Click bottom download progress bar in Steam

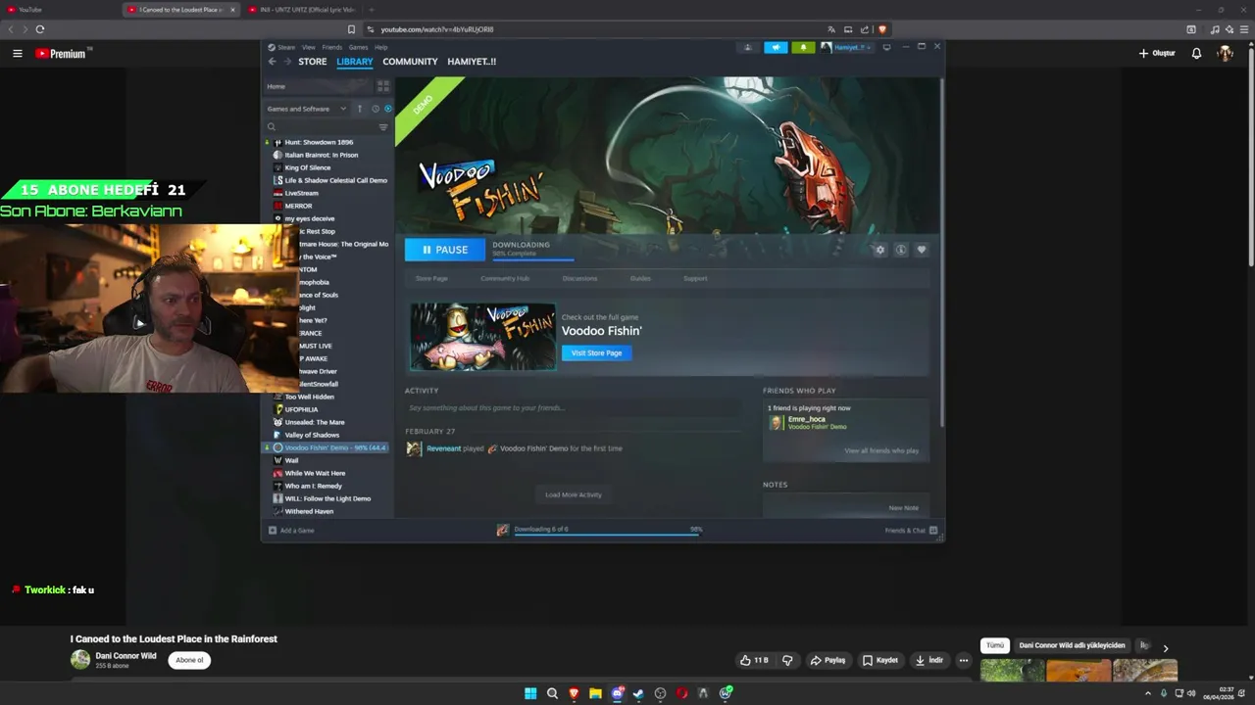tap(608, 534)
